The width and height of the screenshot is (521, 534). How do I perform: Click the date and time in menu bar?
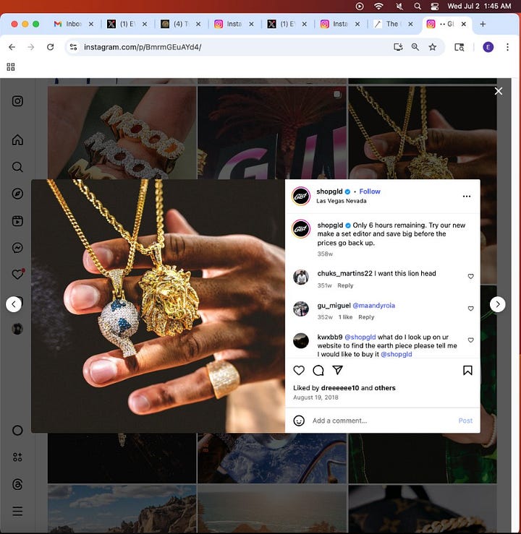[479, 6]
